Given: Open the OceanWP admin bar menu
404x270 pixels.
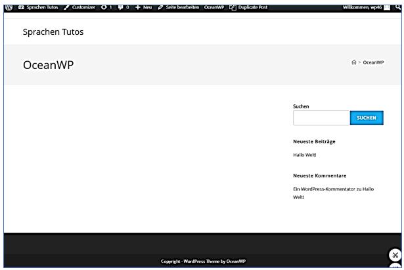Looking at the screenshot, I should pos(213,7).
